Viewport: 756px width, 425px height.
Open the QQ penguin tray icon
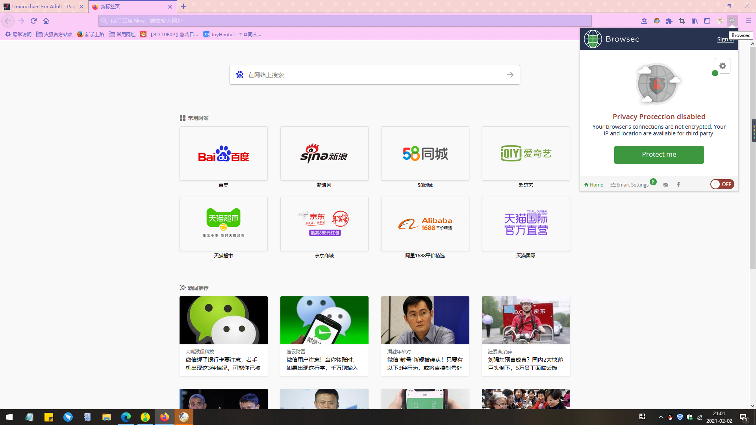(x=671, y=417)
